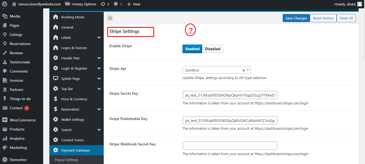Click the Save Changes button
Screen dimensions: 365x164
coord(296,18)
